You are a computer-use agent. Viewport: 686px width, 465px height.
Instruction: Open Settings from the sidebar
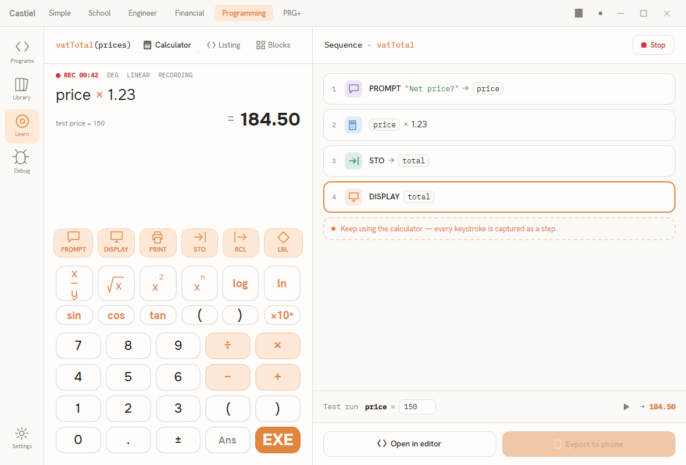pyautogui.click(x=22, y=438)
